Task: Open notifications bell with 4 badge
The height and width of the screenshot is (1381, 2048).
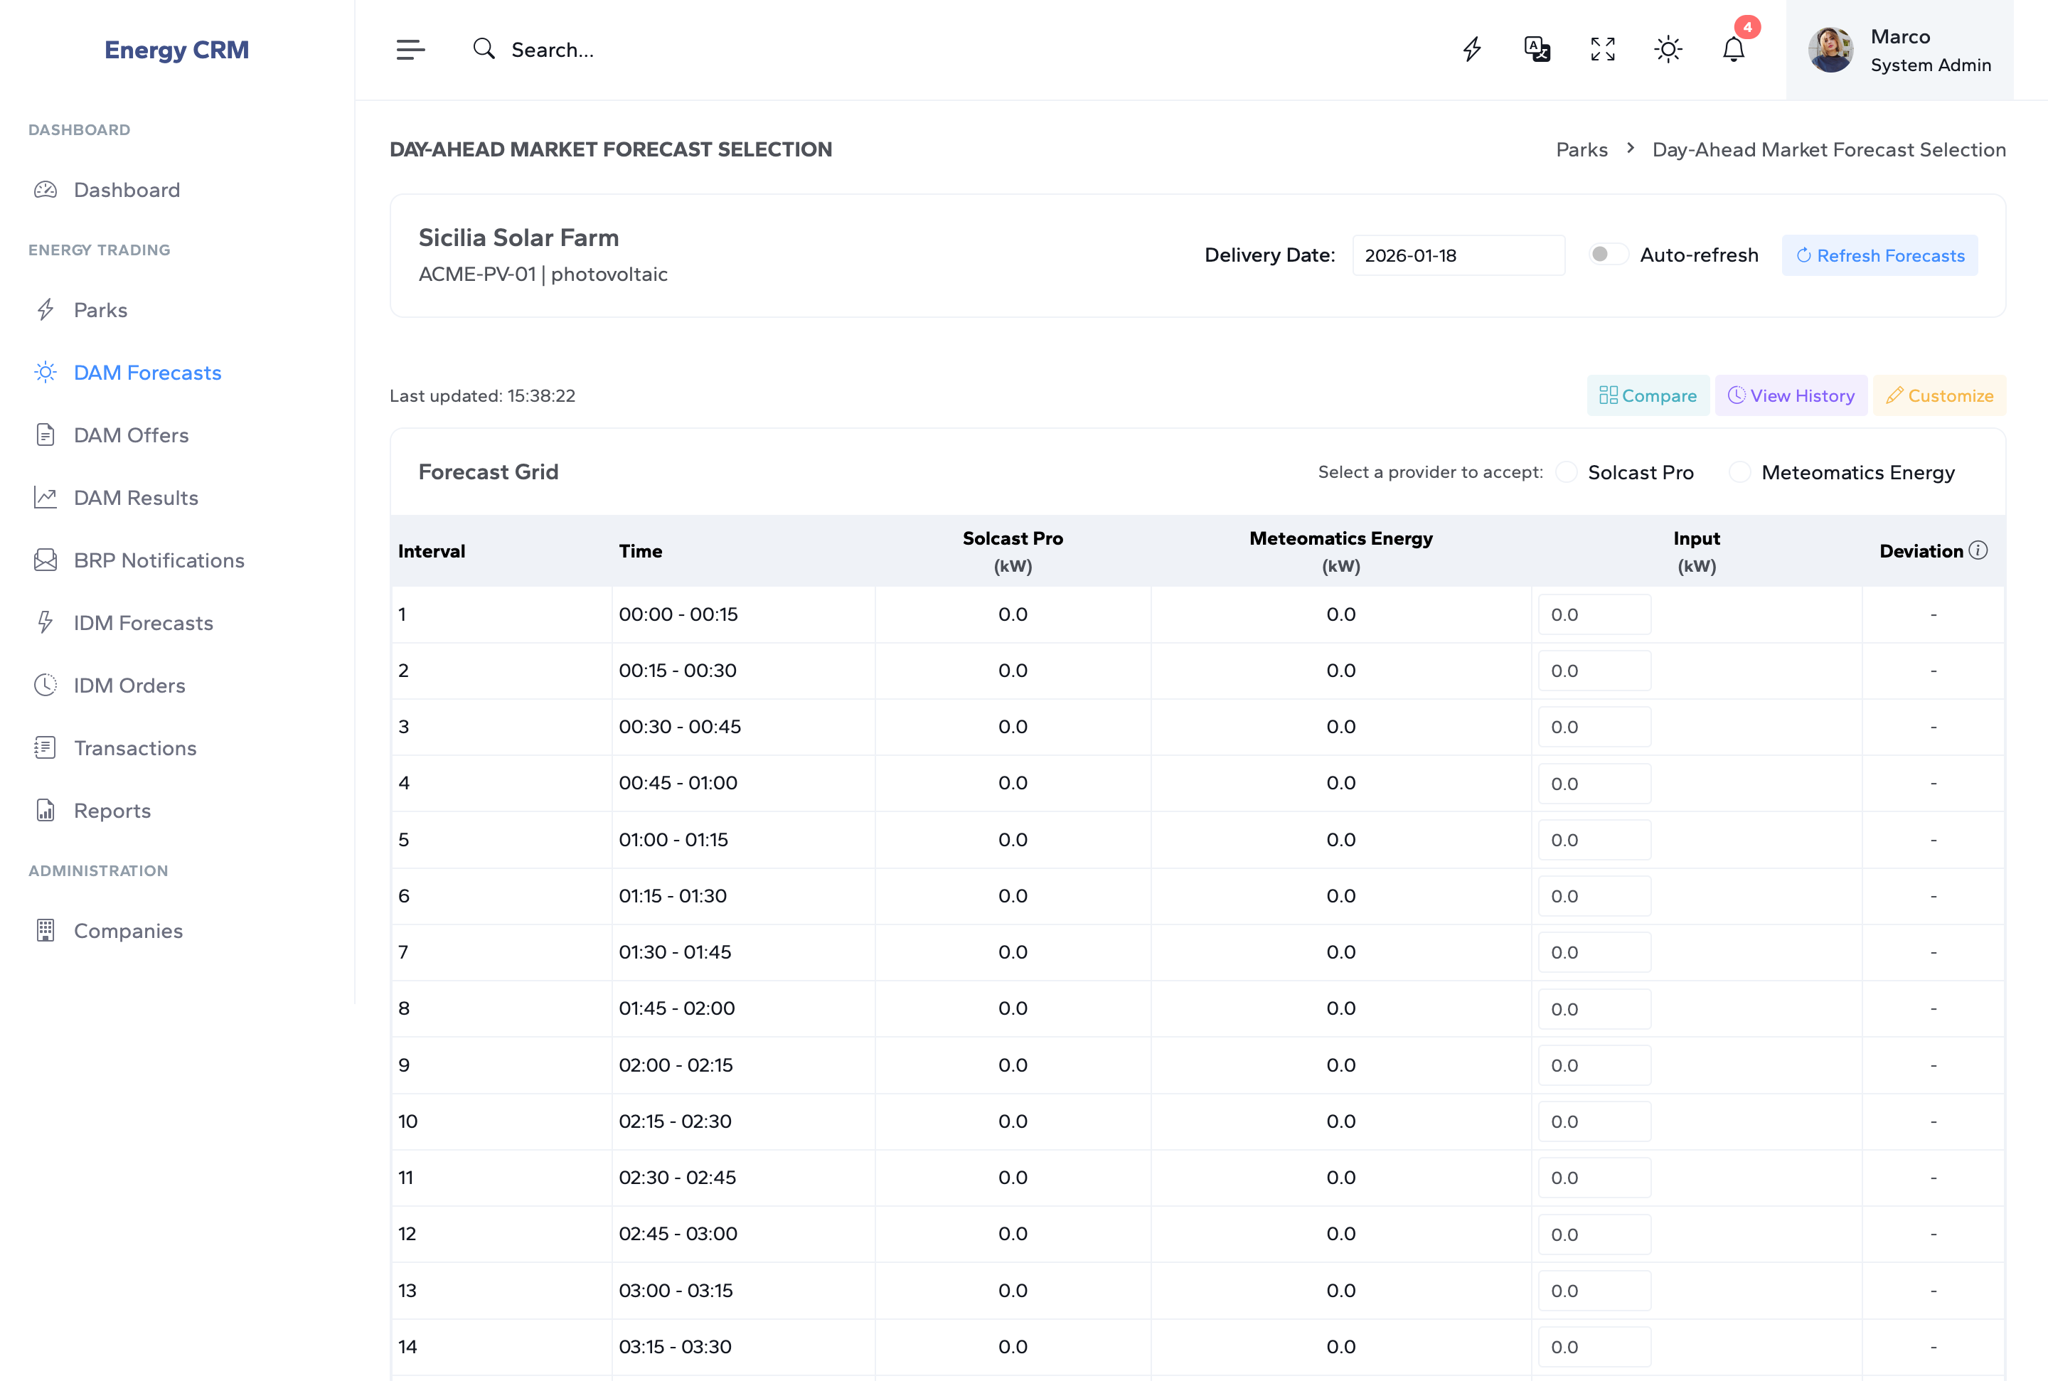Action: click(1733, 49)
